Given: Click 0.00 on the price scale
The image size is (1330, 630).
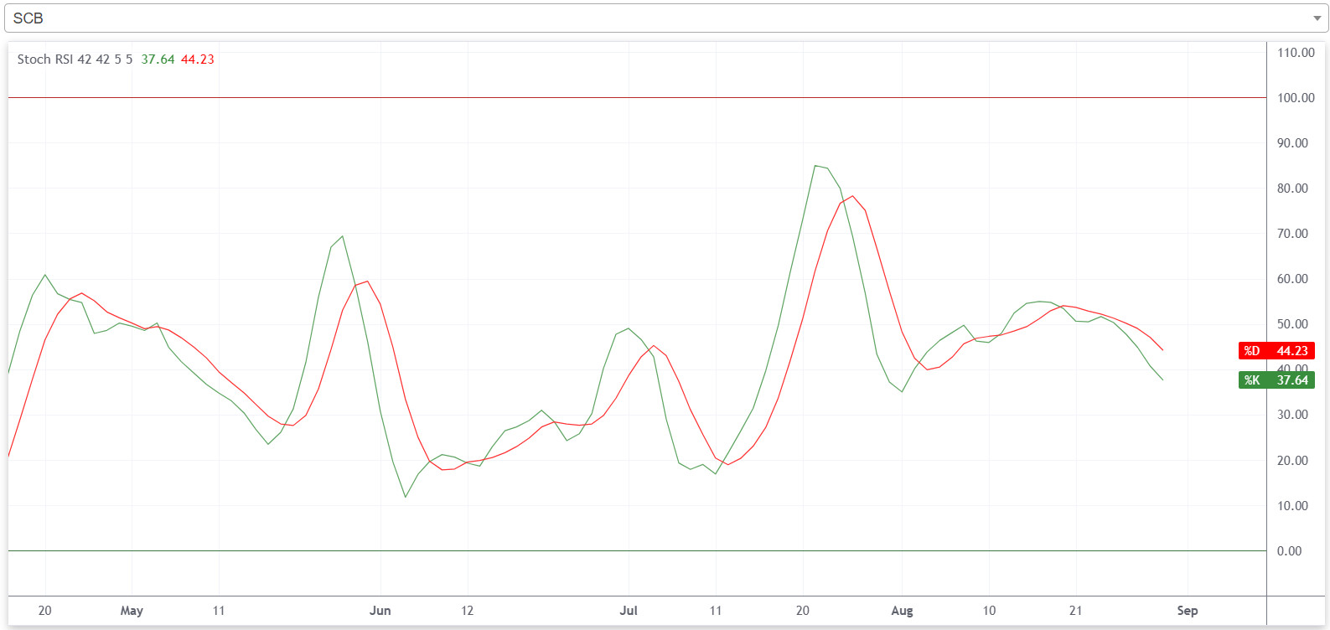Looking at the screenshot, I should tap(1289, 551).
